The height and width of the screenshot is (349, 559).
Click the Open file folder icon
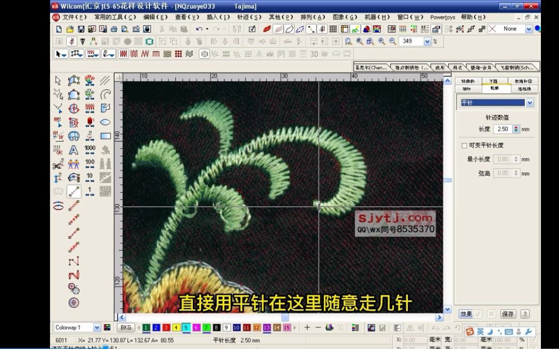click(x=69, y=29)
